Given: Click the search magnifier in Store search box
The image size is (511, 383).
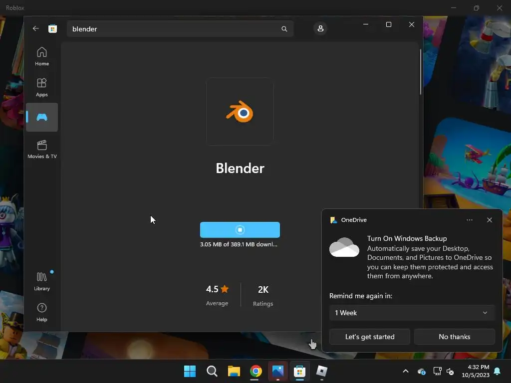Looking at the screenshot, I should (284, 29).
